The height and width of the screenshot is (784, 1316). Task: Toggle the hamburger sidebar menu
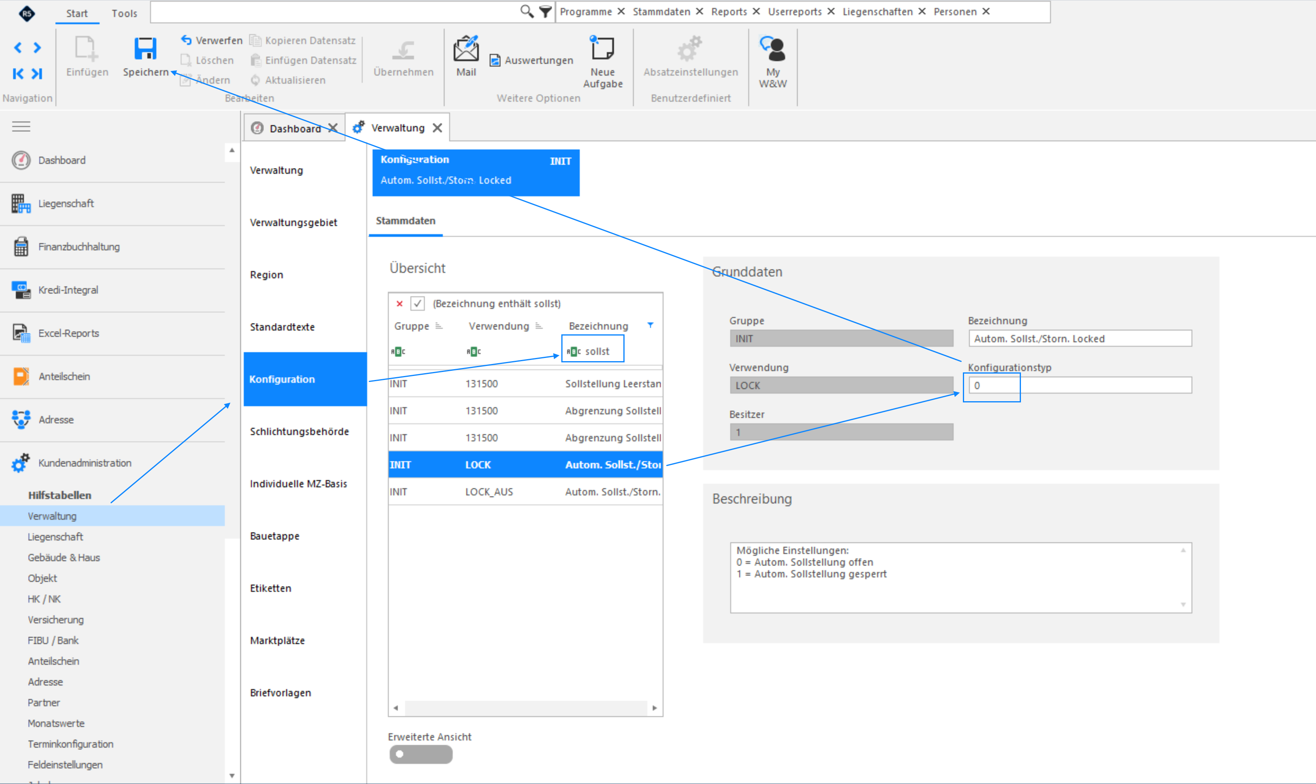pyautogui.click(x=21, y=126)
